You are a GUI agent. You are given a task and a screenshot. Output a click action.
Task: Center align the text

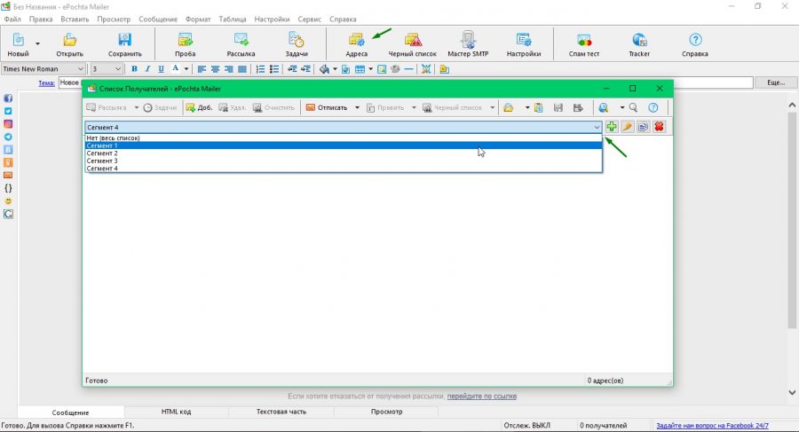(215, 69)
